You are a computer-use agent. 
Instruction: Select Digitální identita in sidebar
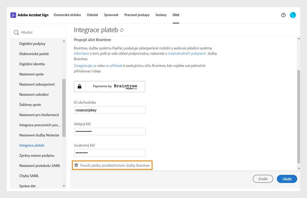(x=32, y=64)
